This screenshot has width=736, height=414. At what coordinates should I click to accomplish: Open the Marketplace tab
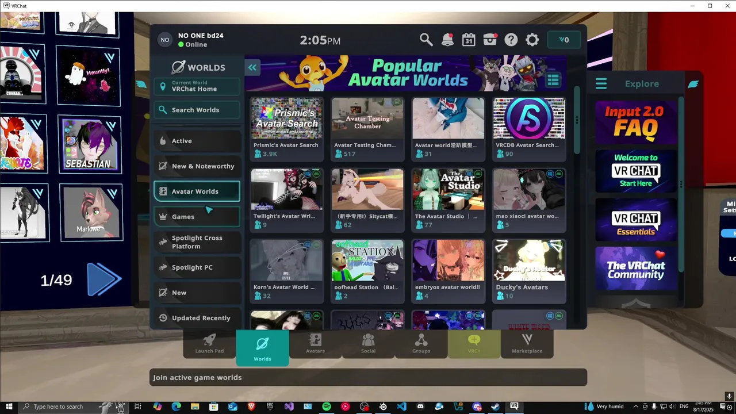(x=527, y=344)
